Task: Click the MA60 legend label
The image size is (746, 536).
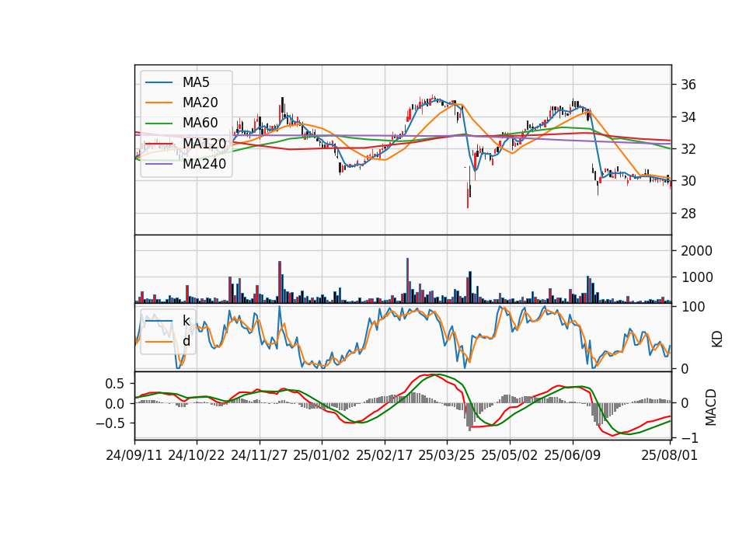Action: click(200, 124)
